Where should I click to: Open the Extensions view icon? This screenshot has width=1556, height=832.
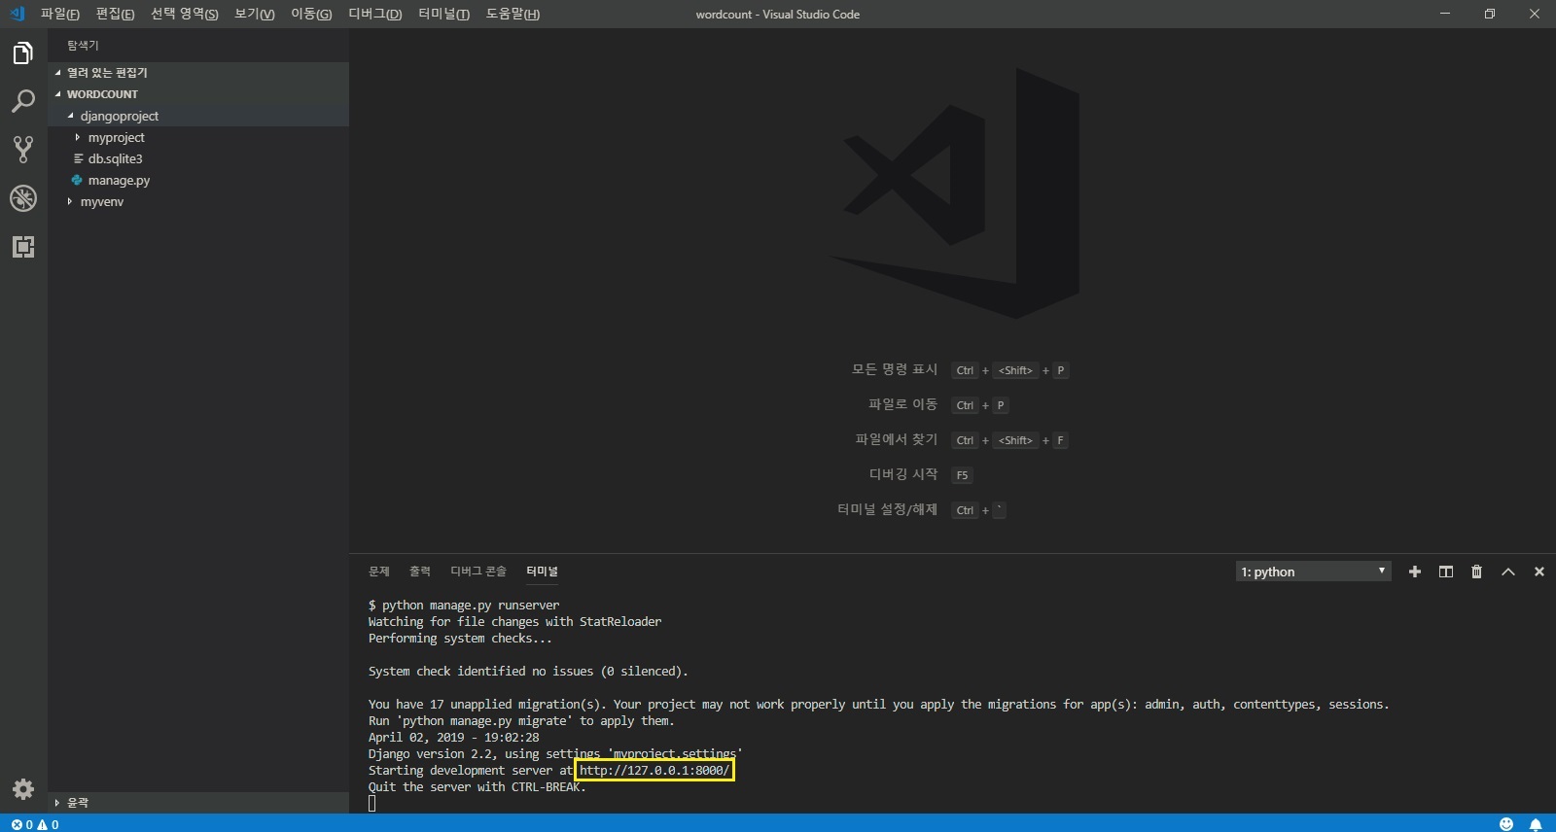tap(23, 247)
